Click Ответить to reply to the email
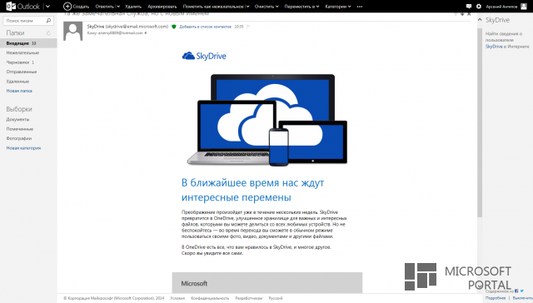Screen dimensions: 533x303 pos(104,7)
